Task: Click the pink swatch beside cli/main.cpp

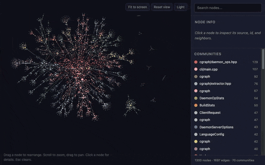Action: [x=196, y=69]
